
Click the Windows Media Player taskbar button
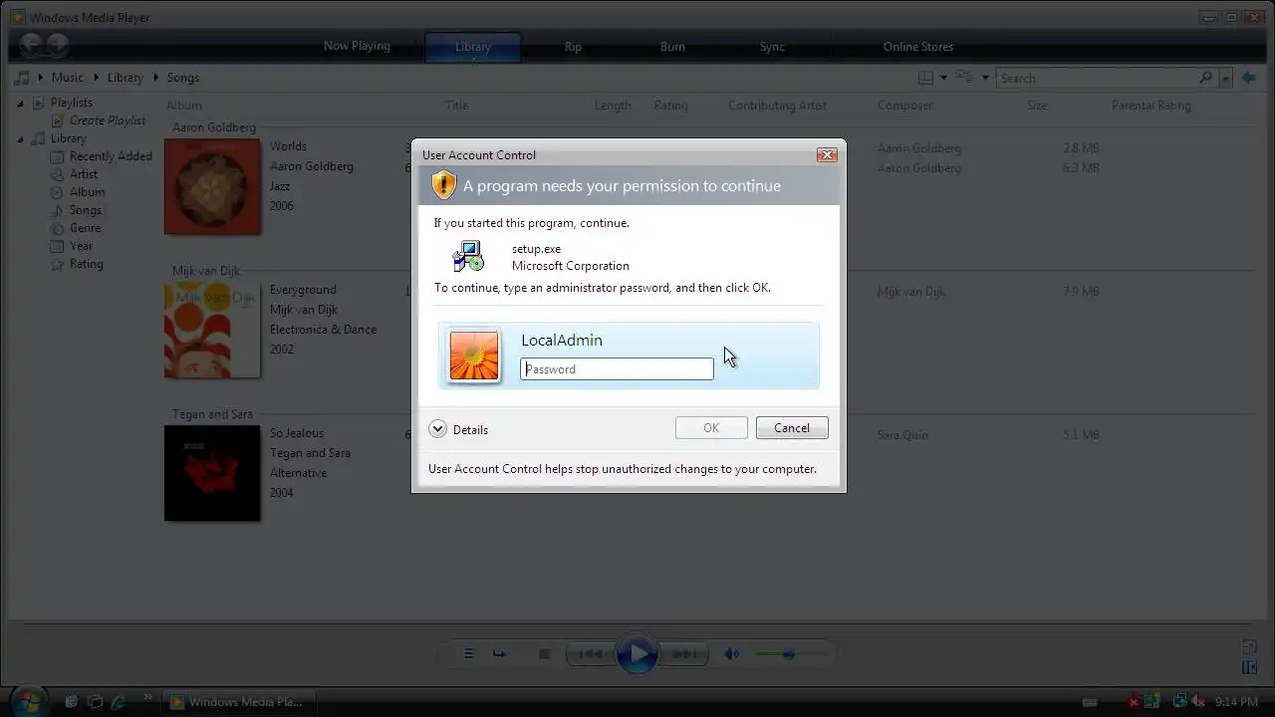tap(238, 702)
